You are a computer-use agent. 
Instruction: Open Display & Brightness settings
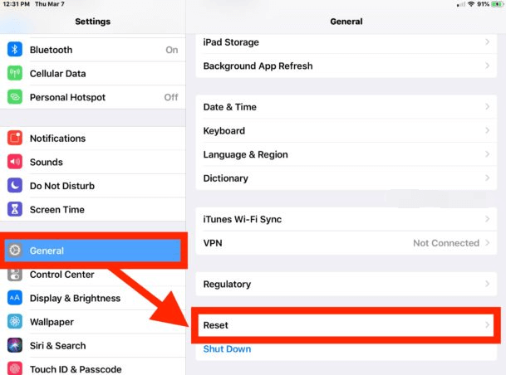click(75, 299)
